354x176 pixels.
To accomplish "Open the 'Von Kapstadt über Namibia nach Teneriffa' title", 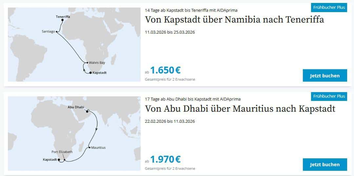I will [x=234, y=20].
